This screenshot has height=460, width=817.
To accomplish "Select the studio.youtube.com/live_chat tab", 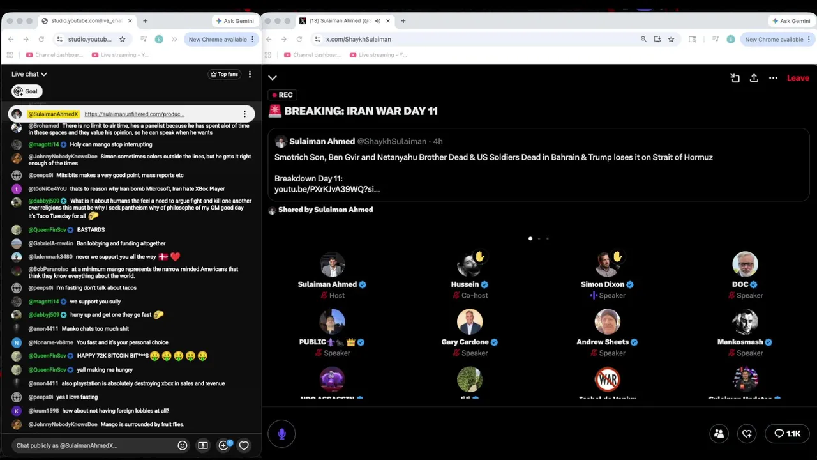I will [87, 21].
